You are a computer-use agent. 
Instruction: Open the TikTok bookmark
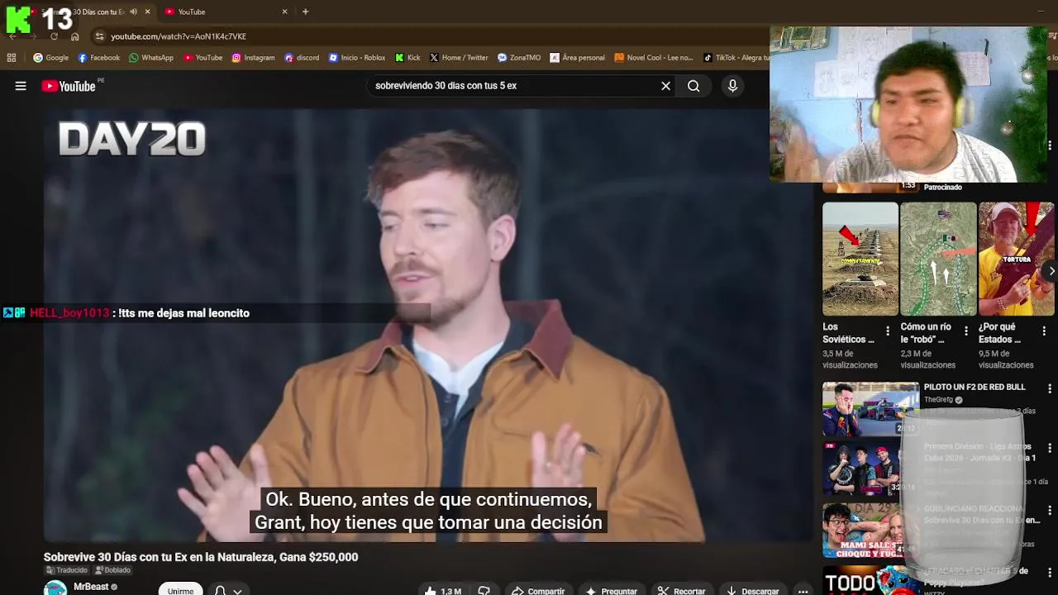(x=736, y=58)
